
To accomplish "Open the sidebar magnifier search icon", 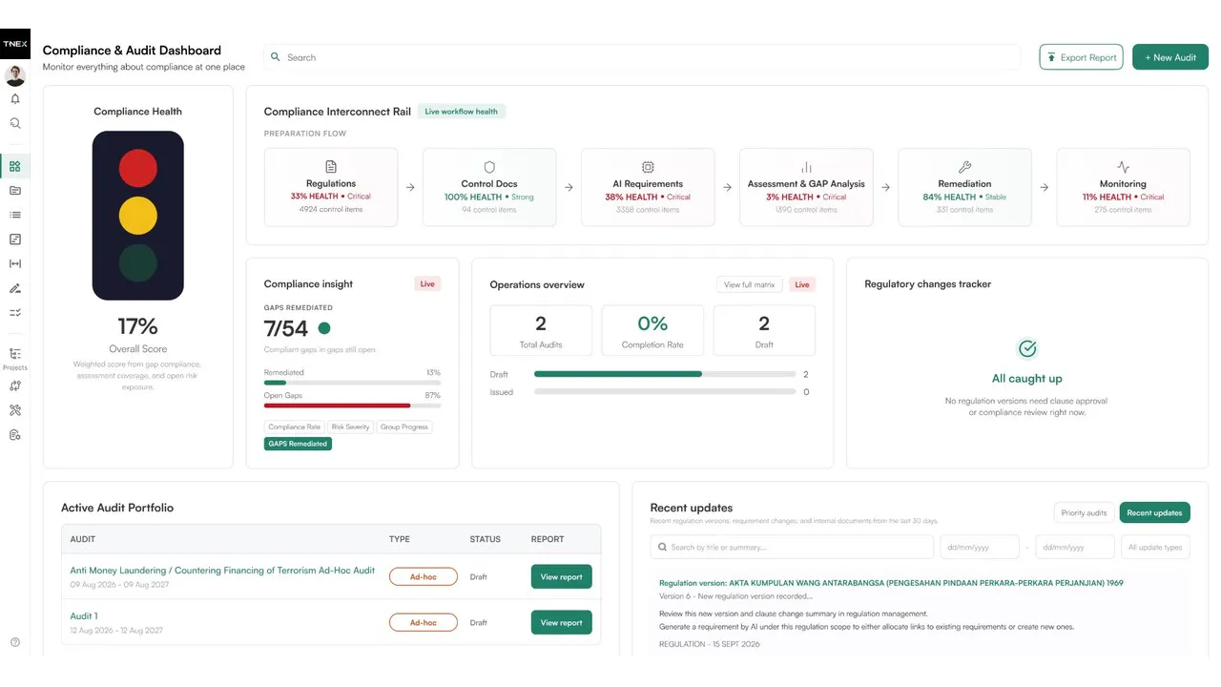I will point(14,123).
